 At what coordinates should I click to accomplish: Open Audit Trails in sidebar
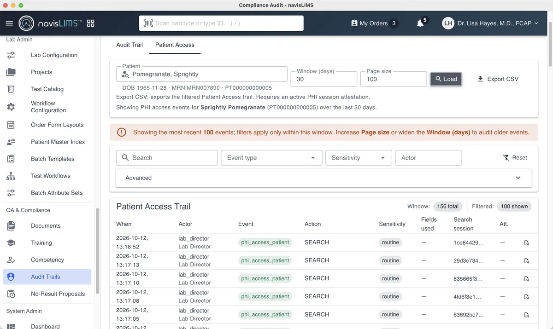pyautogui.click(x=47, y=277)
